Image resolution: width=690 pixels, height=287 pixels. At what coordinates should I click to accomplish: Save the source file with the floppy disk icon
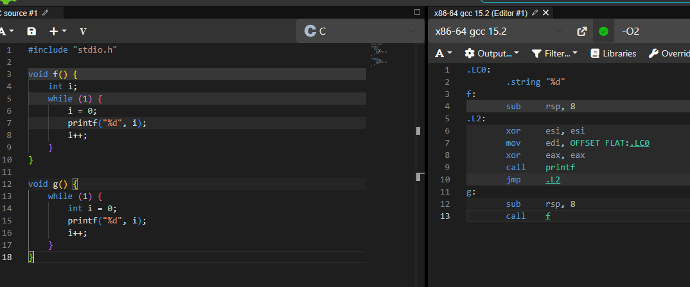click(31, 31)
